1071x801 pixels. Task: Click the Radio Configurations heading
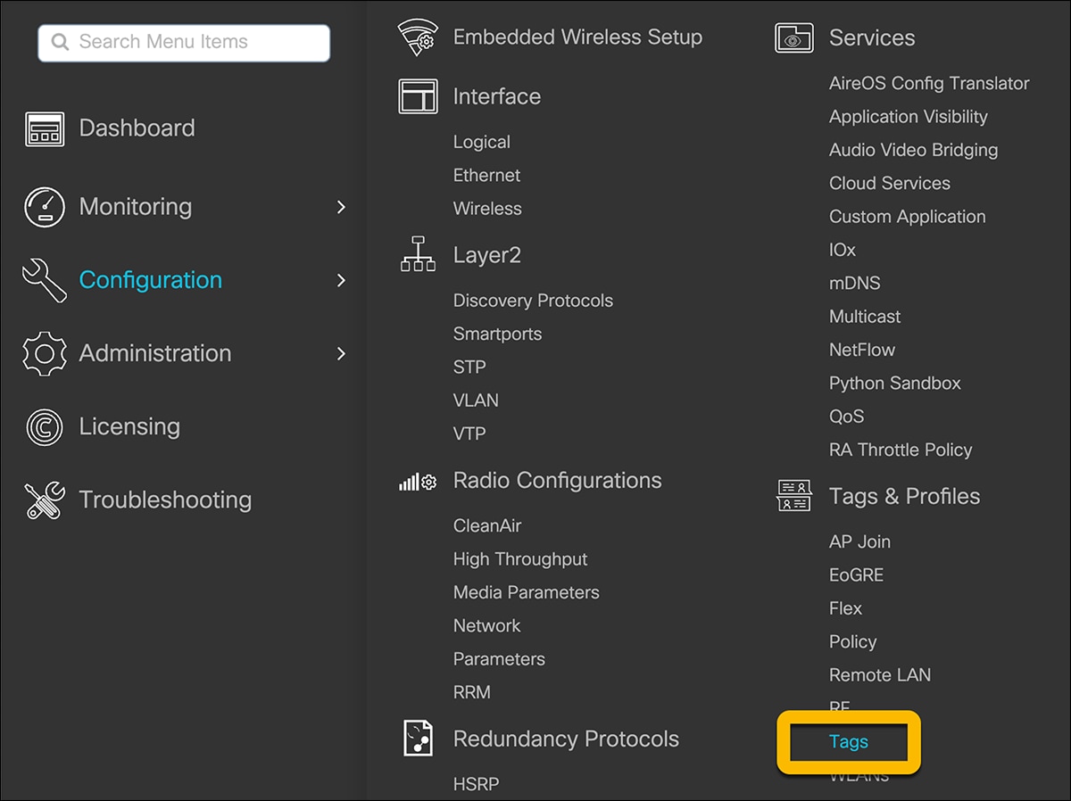point(558,481)
